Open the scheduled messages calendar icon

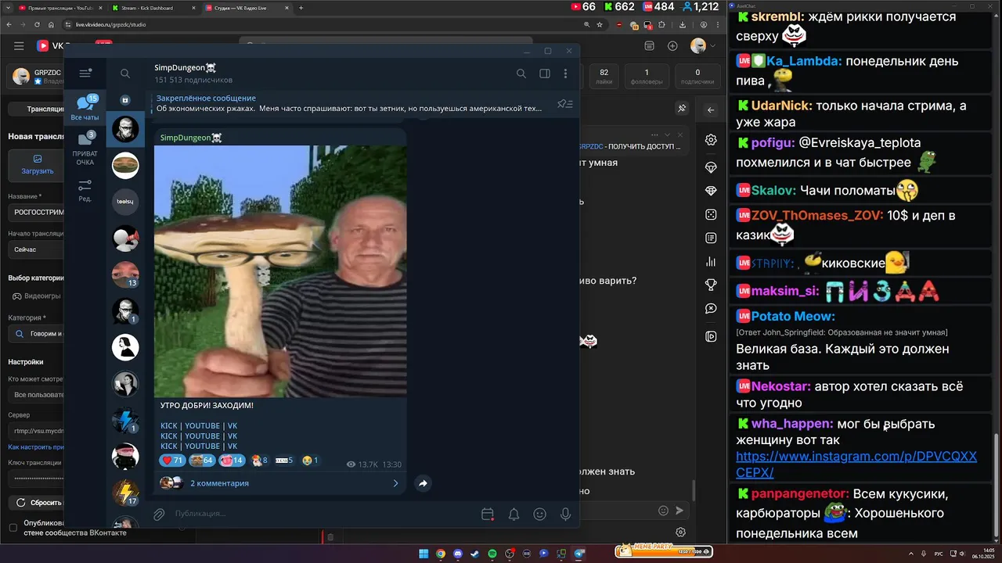[488, 514]
